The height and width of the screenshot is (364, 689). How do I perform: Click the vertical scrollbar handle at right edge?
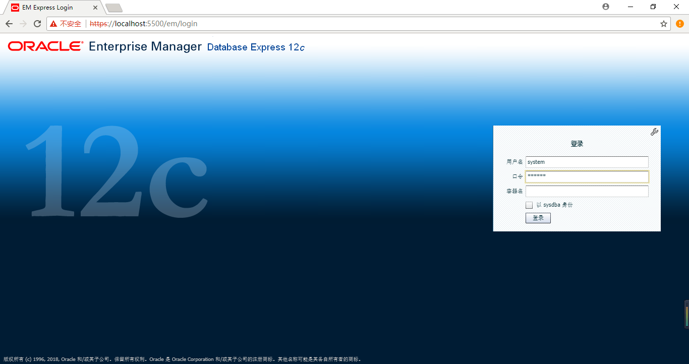686,314
